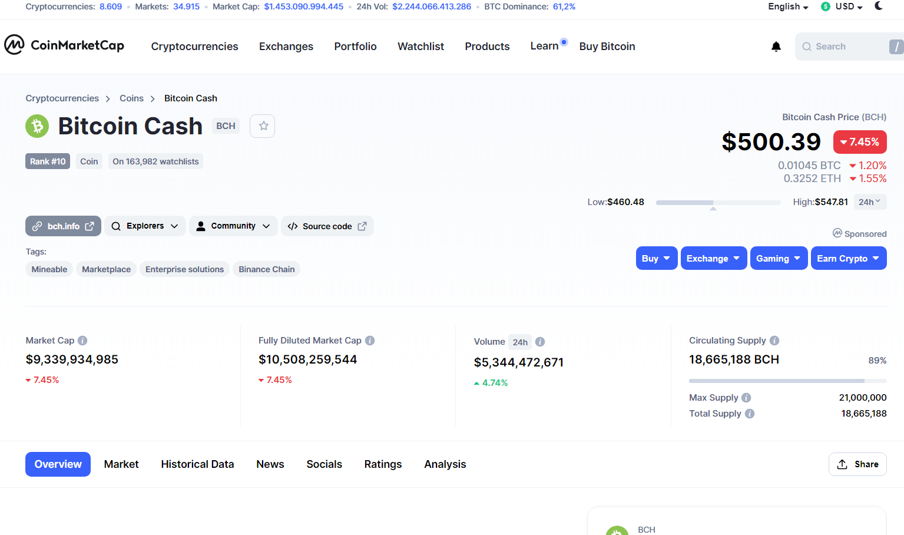Show Circulating Supply info icon
This screenshot has width=904, height=535.
774,341
